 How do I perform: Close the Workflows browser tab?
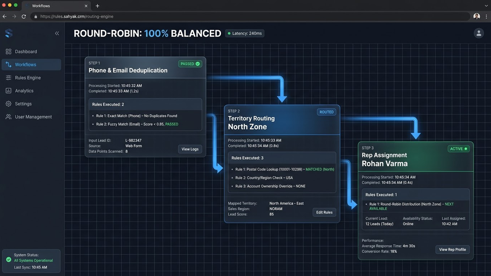[x=86, y=6]
